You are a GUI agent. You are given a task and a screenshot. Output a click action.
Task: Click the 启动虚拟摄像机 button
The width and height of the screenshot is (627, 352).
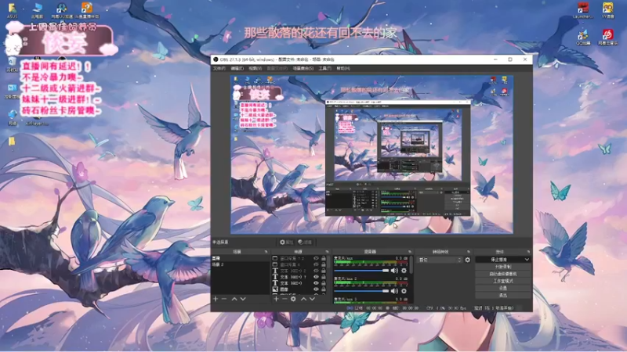[503, 274]
